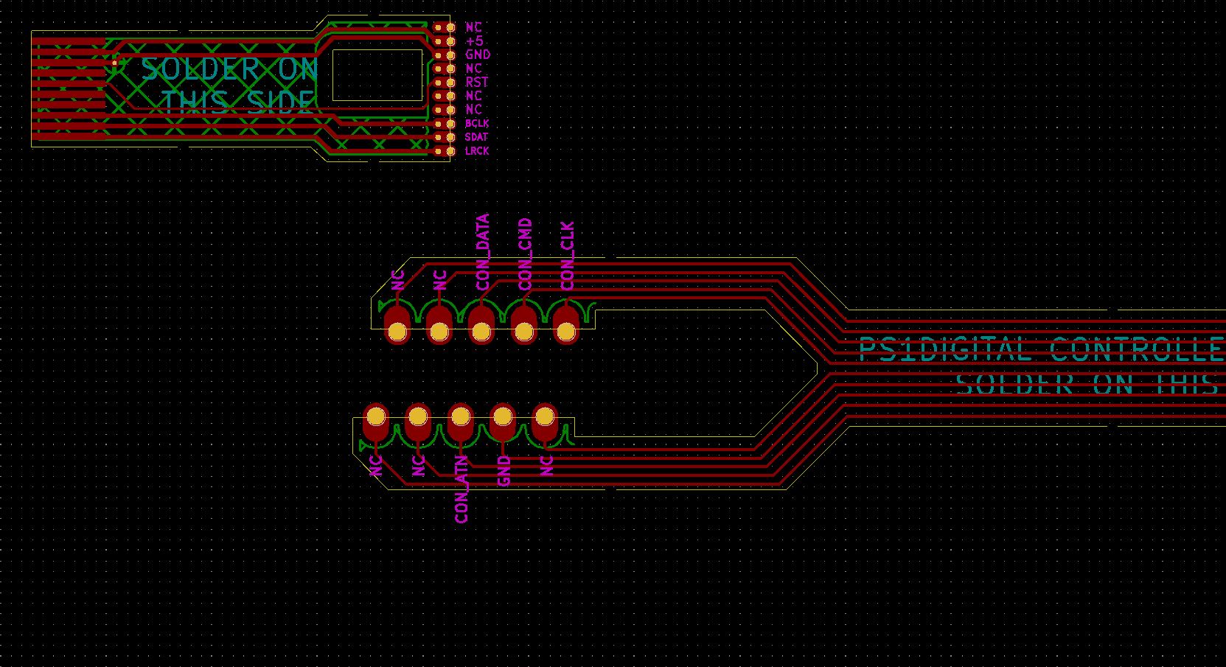Click the +5 net label text
Image resolution: width=1226 pixels, height=667 pixels.
pos(474,41)
